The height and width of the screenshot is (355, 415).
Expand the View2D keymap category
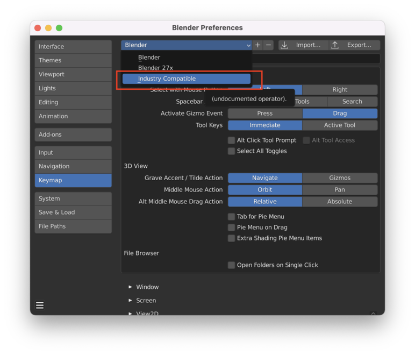tap(130, 314)
